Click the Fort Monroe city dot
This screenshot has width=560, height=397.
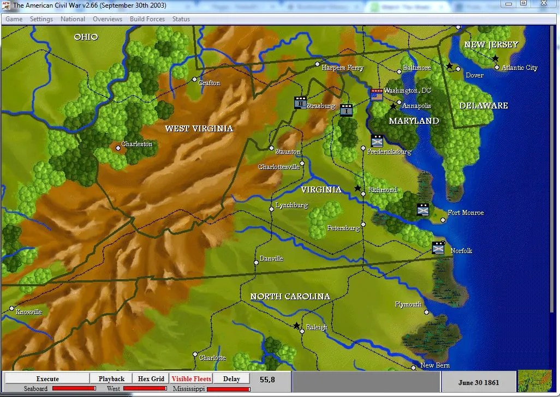coord(443,220)
